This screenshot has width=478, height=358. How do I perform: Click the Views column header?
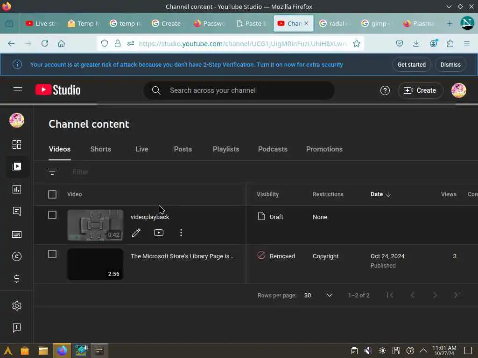[449, 194]
